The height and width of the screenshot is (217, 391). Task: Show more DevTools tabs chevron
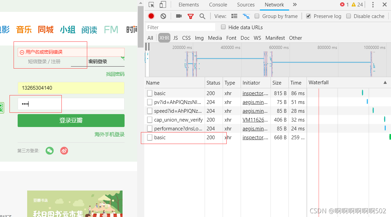(295, 4)
